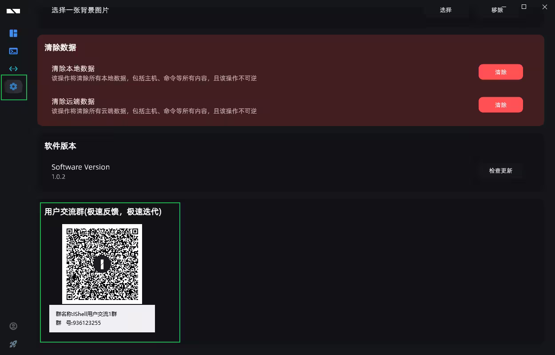The height and width of the screenshot is (355, 555).
Task: Open the terminal icon in sidebar
Action: coord(13,51)
